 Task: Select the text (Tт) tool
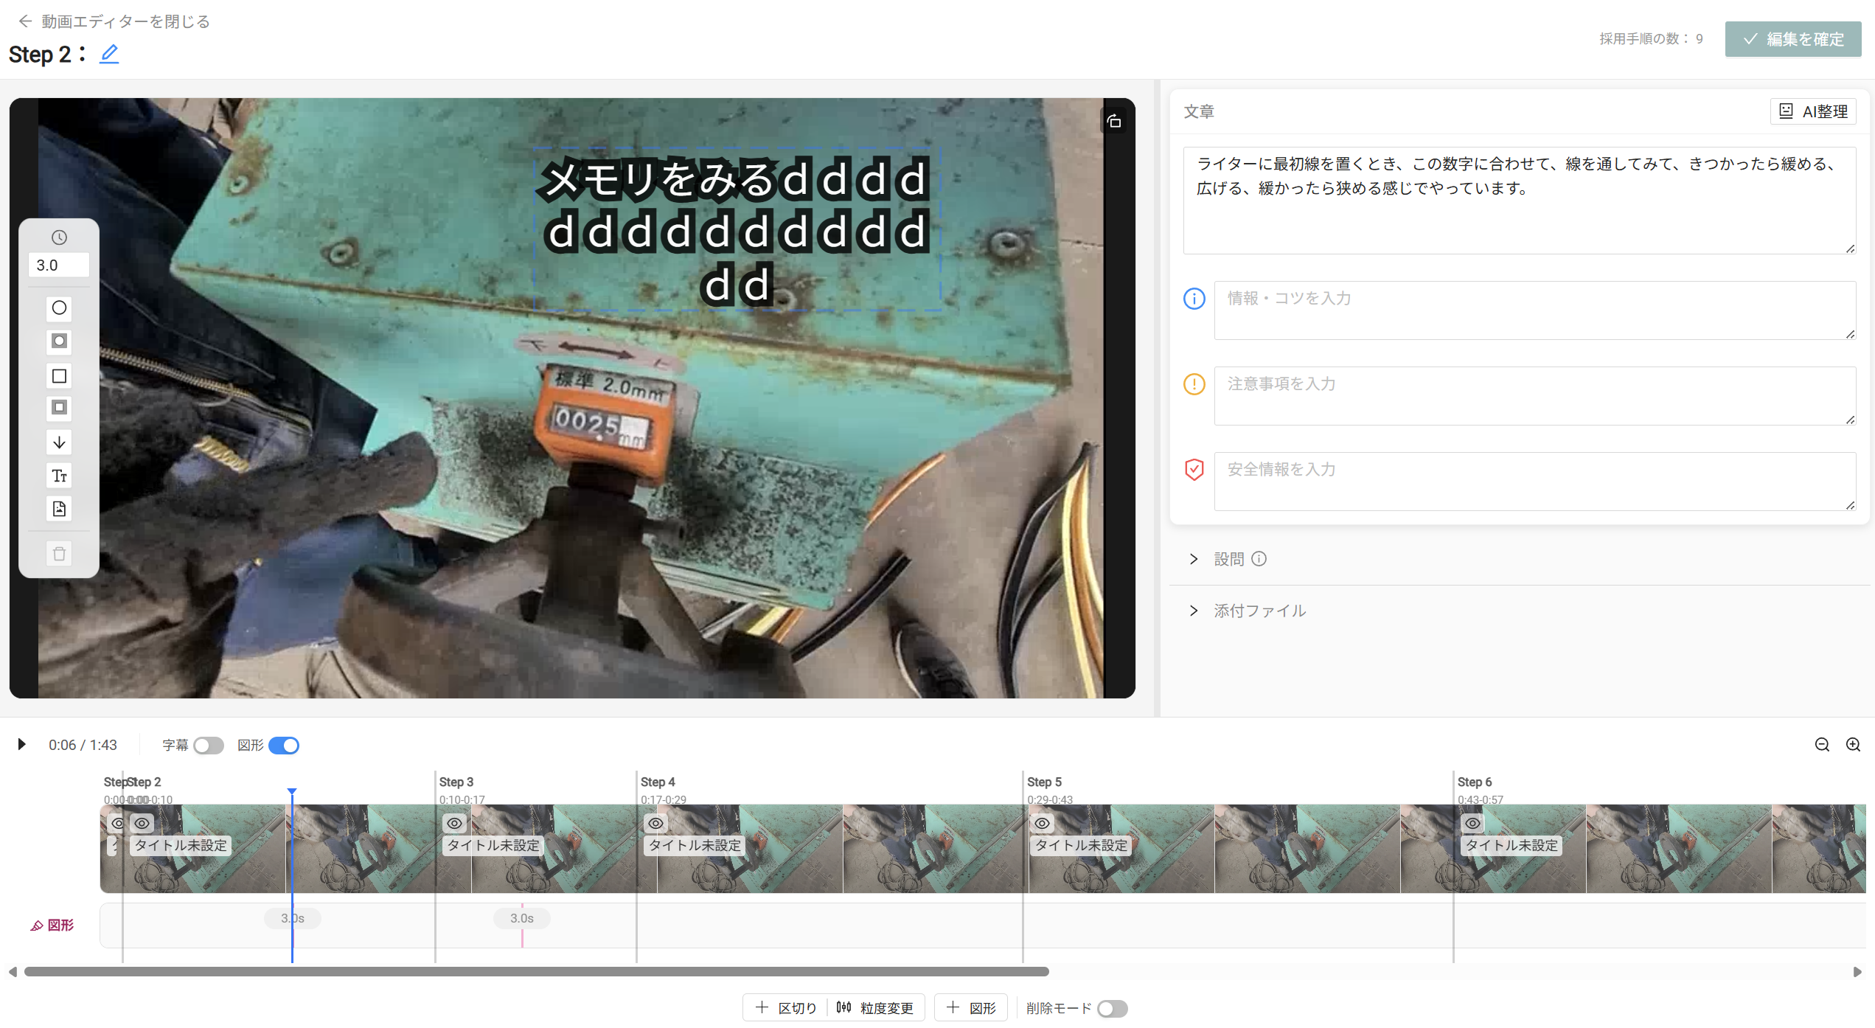click(x=59, y=476)
